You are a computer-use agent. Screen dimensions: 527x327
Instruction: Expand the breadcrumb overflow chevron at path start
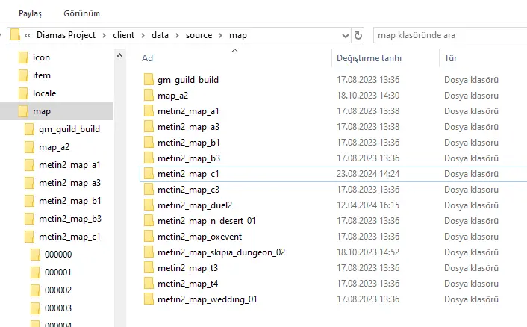[x=28, y=35]
